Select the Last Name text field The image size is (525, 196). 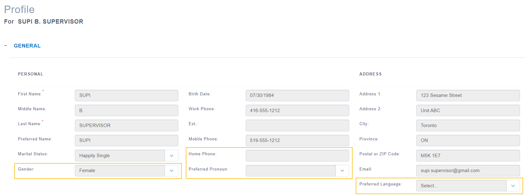pos(126,125)
